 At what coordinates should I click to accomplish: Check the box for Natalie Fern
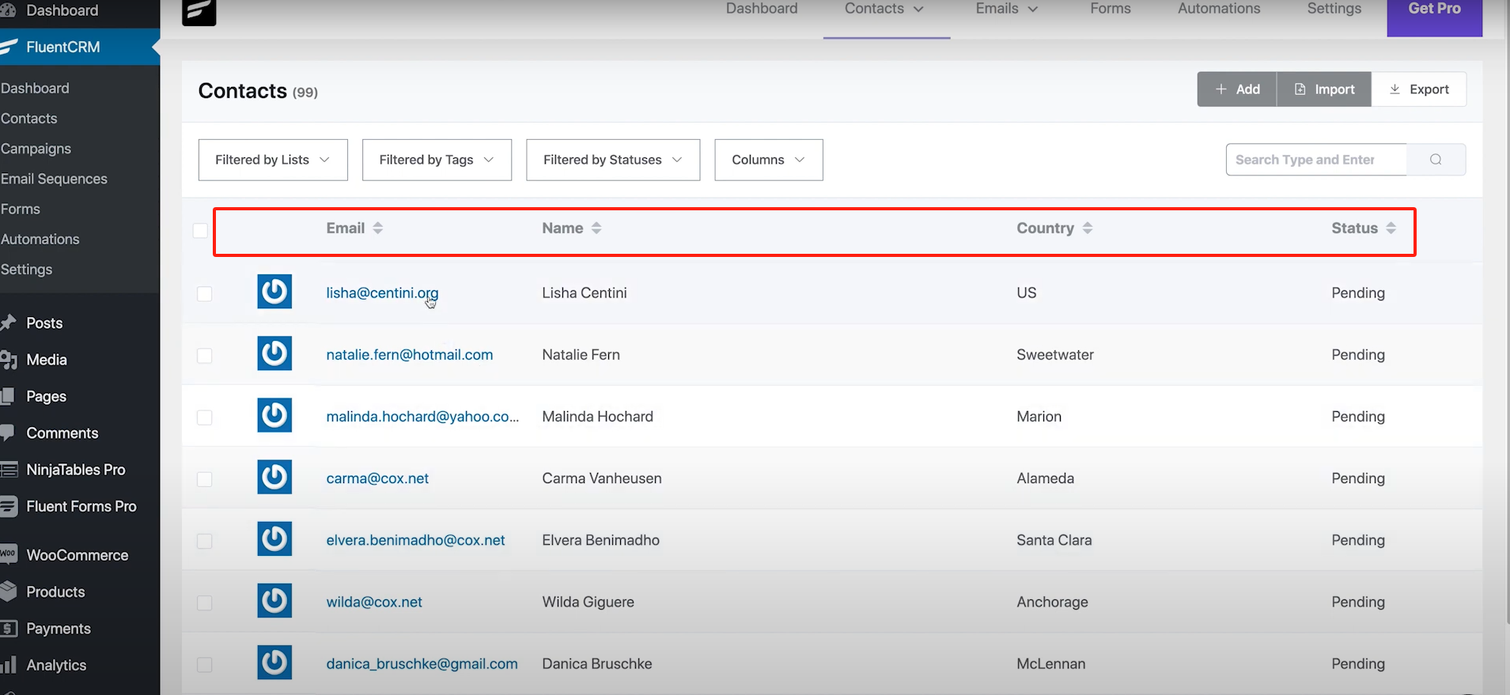tap(205, 355)
